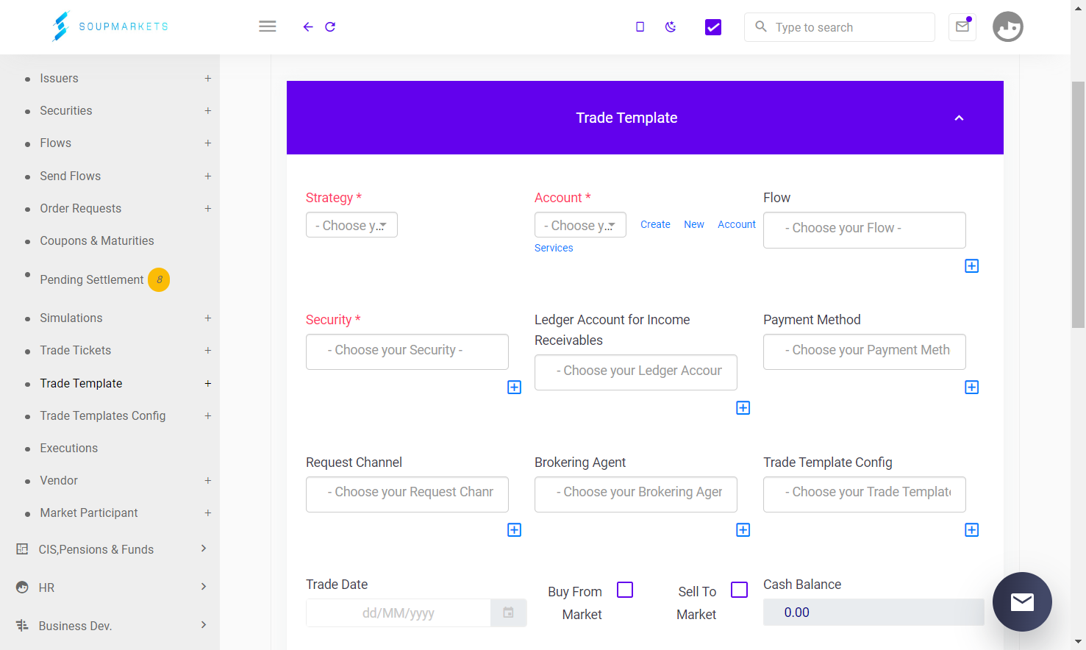Click the plus icon under Flow field
This screenshot has width=1086, height=650.
pos(972,266)
